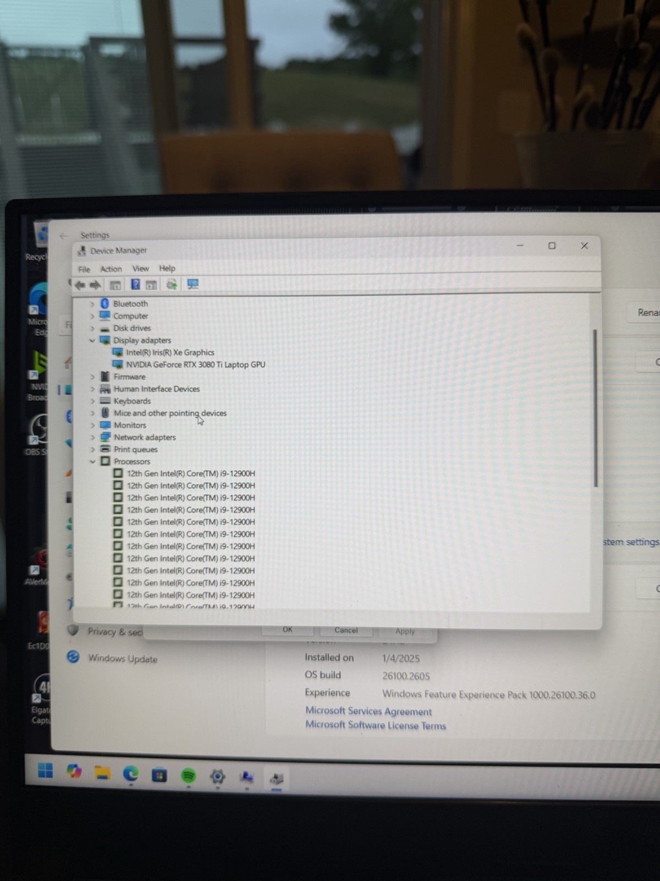Open Privacy & security in Settings sidebar
Image resolution: width=660 pixels, height=881 pixels.
pos(115,632)
